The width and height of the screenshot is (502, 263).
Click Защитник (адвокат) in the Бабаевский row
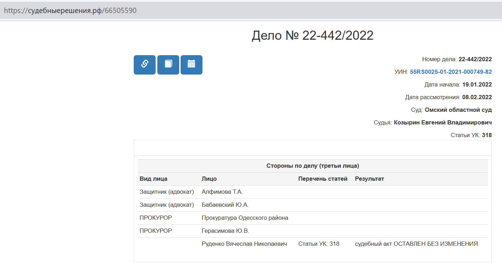click(167, 205)
